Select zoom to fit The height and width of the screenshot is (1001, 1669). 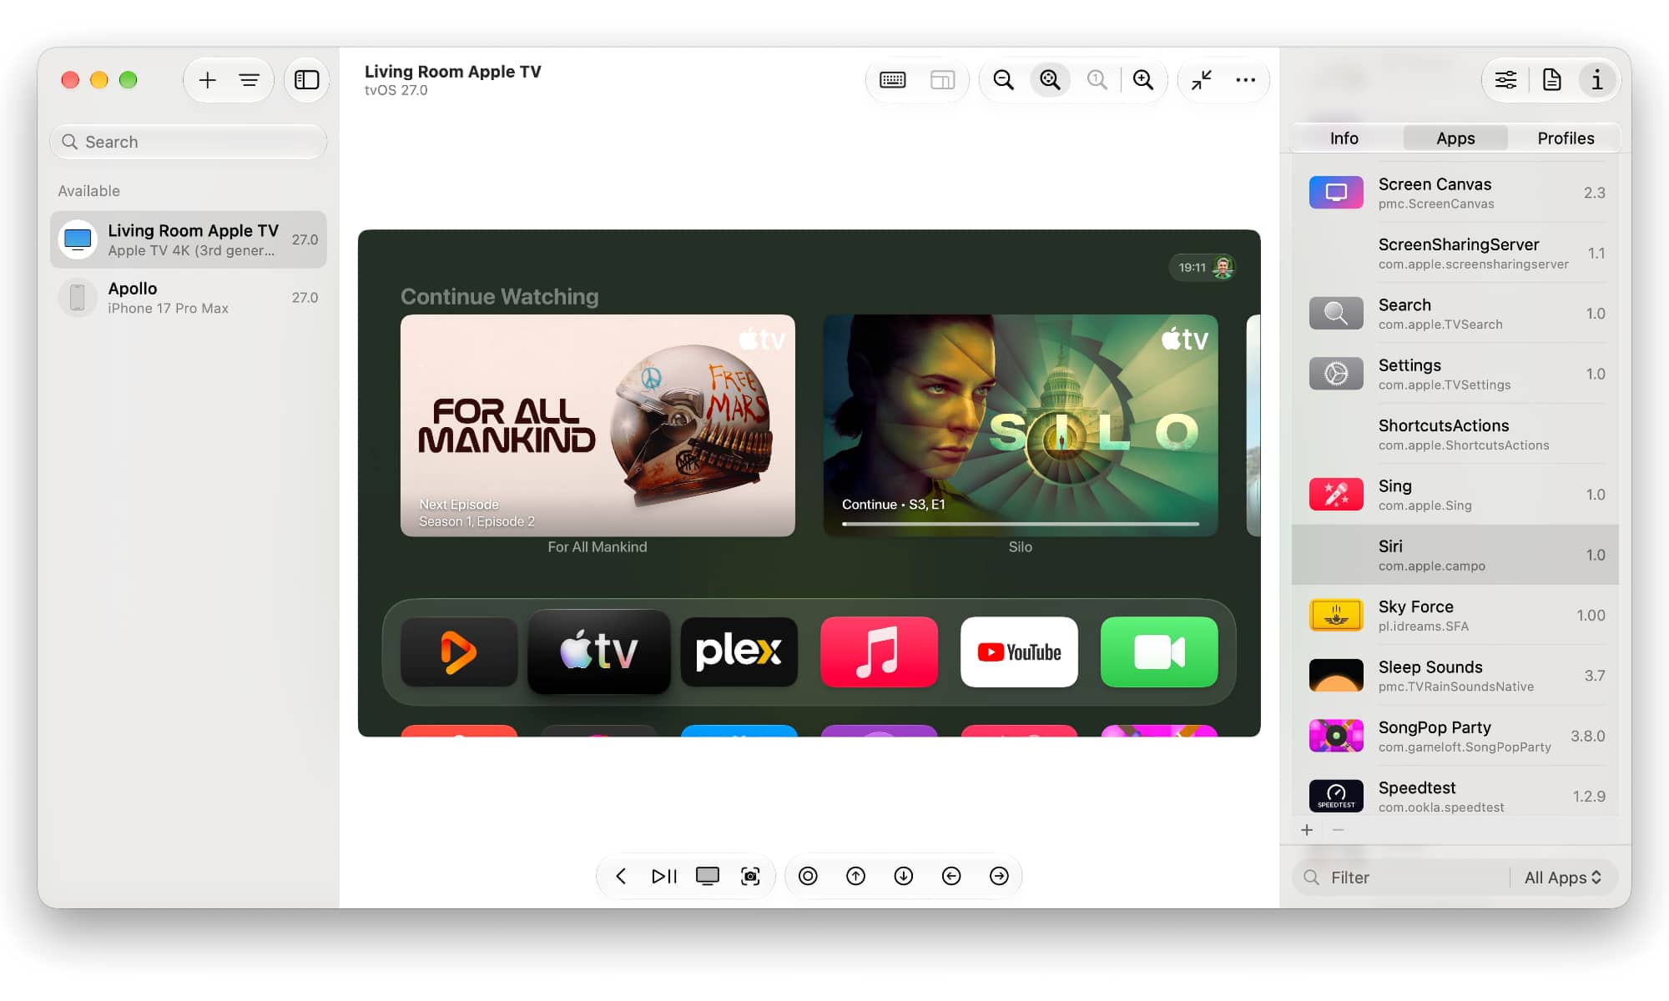(1050, 80)
